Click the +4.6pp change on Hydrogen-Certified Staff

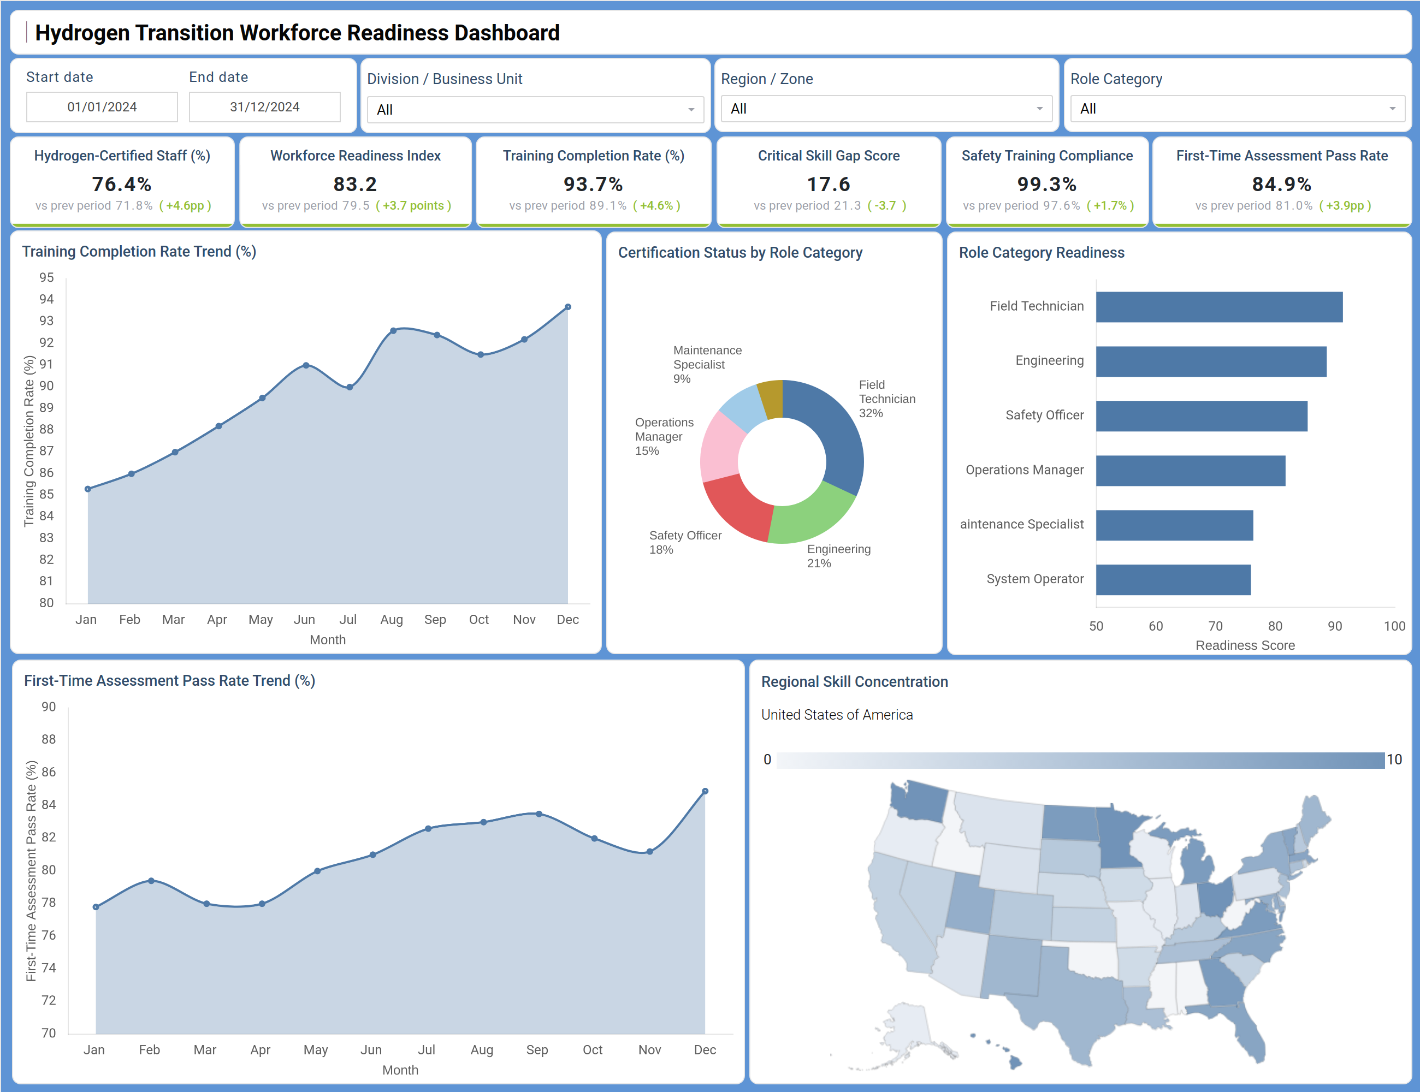pos(185,205)
